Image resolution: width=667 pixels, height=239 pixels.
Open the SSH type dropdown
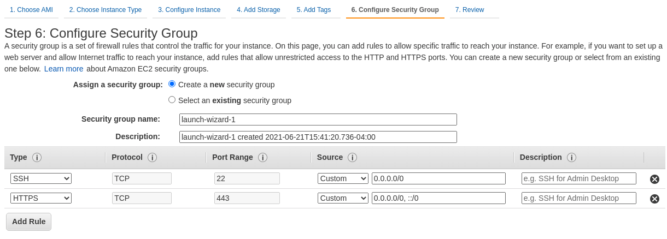click(41, 178)
